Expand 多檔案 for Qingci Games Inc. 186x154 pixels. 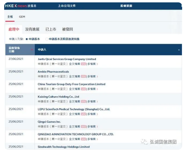pyautogui.click(x=93, y=127)
